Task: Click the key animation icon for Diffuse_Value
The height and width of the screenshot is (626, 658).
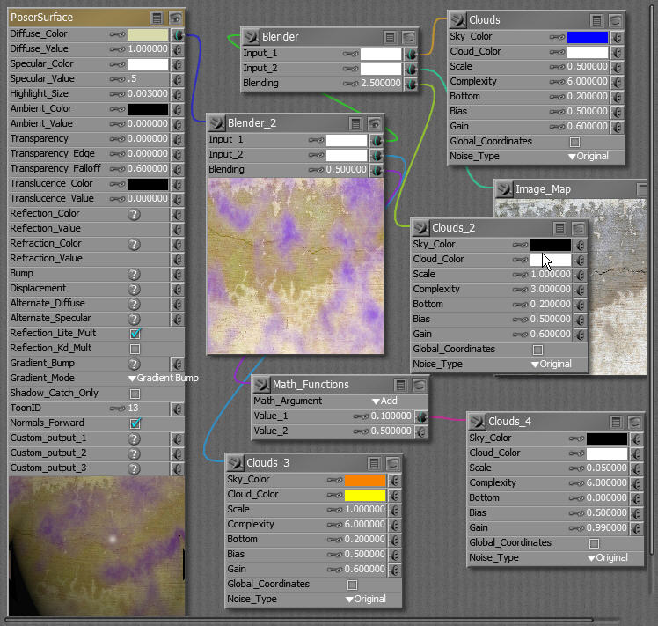Action: [x=118, y=49]
